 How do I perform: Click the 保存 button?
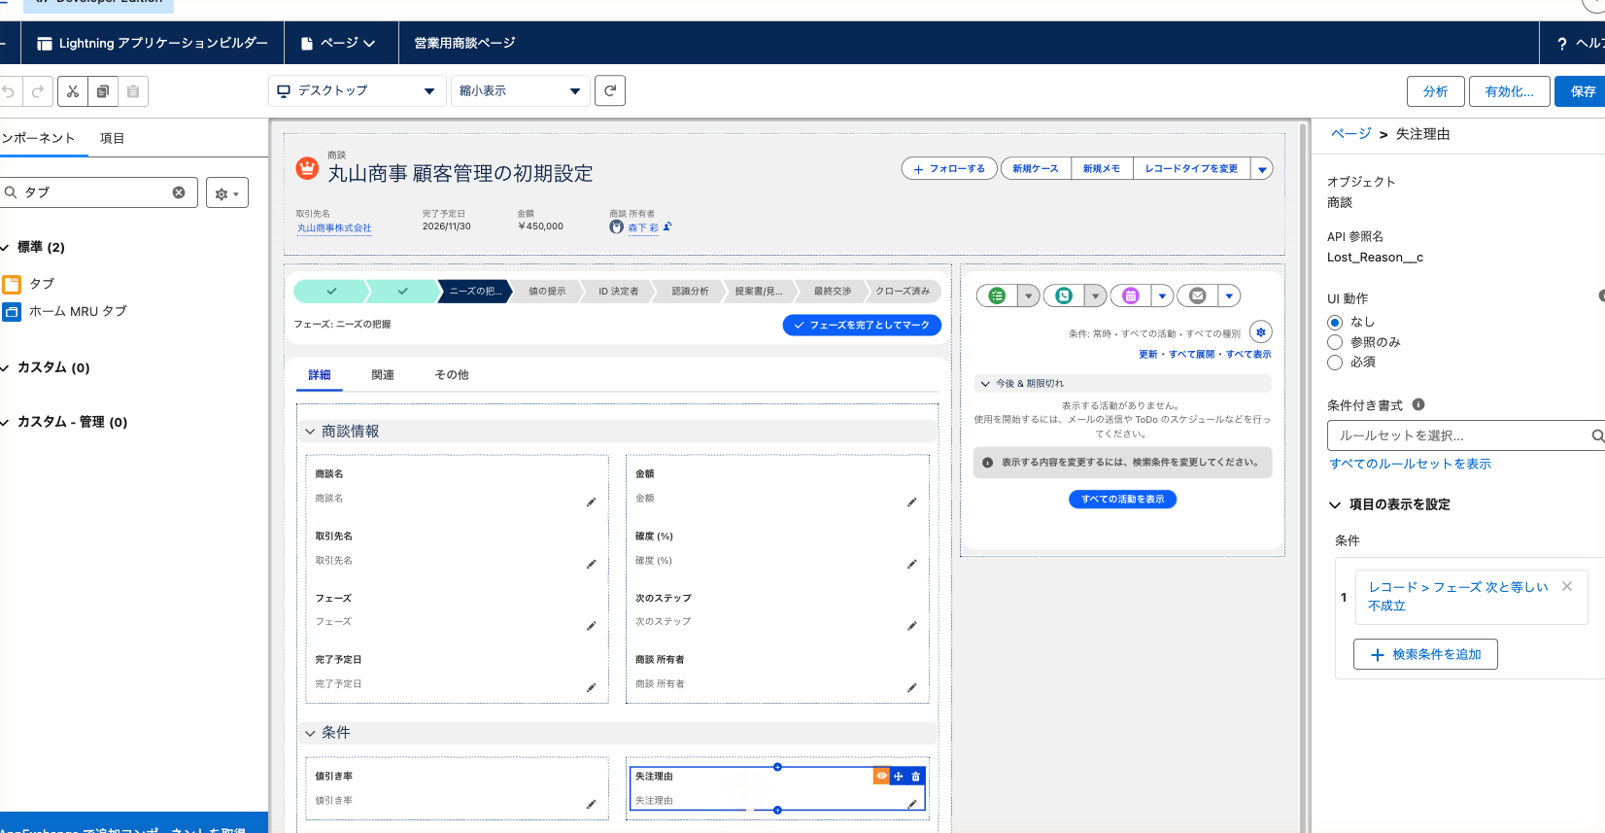point(1584,91)
